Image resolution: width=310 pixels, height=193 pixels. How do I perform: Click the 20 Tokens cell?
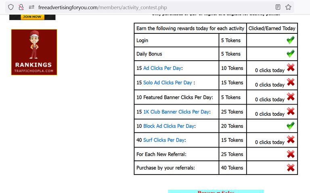(x=232, y=126)
